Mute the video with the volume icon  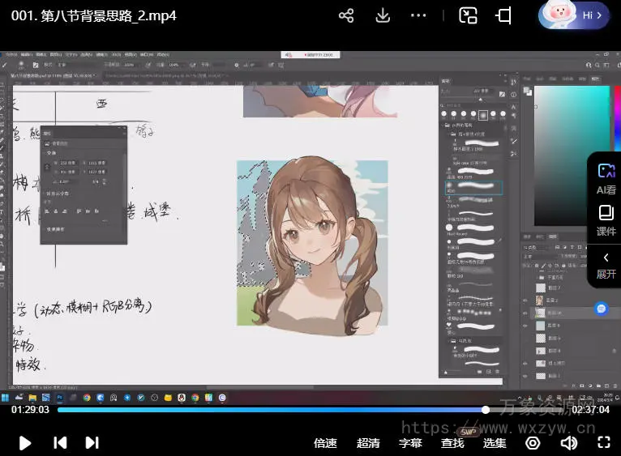(569, 442)
